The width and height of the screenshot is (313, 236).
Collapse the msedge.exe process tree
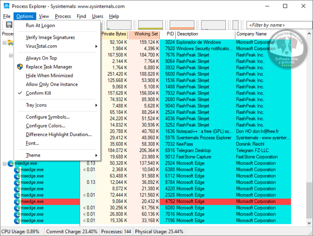4,163
